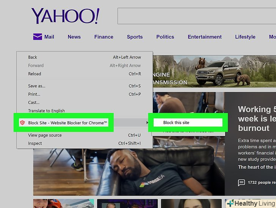Choose Reload from the context menu
Image resolution: width=276 pixels, height=208 pixels.
(x=34, y=74)
